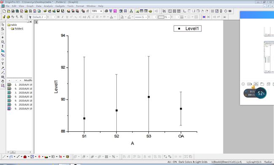Click the Radian status bar entry
The image size is (274, 165).
268,162
